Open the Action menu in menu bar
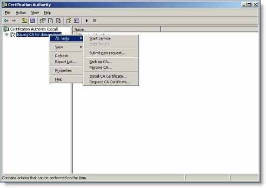 (x=21, y=13)
